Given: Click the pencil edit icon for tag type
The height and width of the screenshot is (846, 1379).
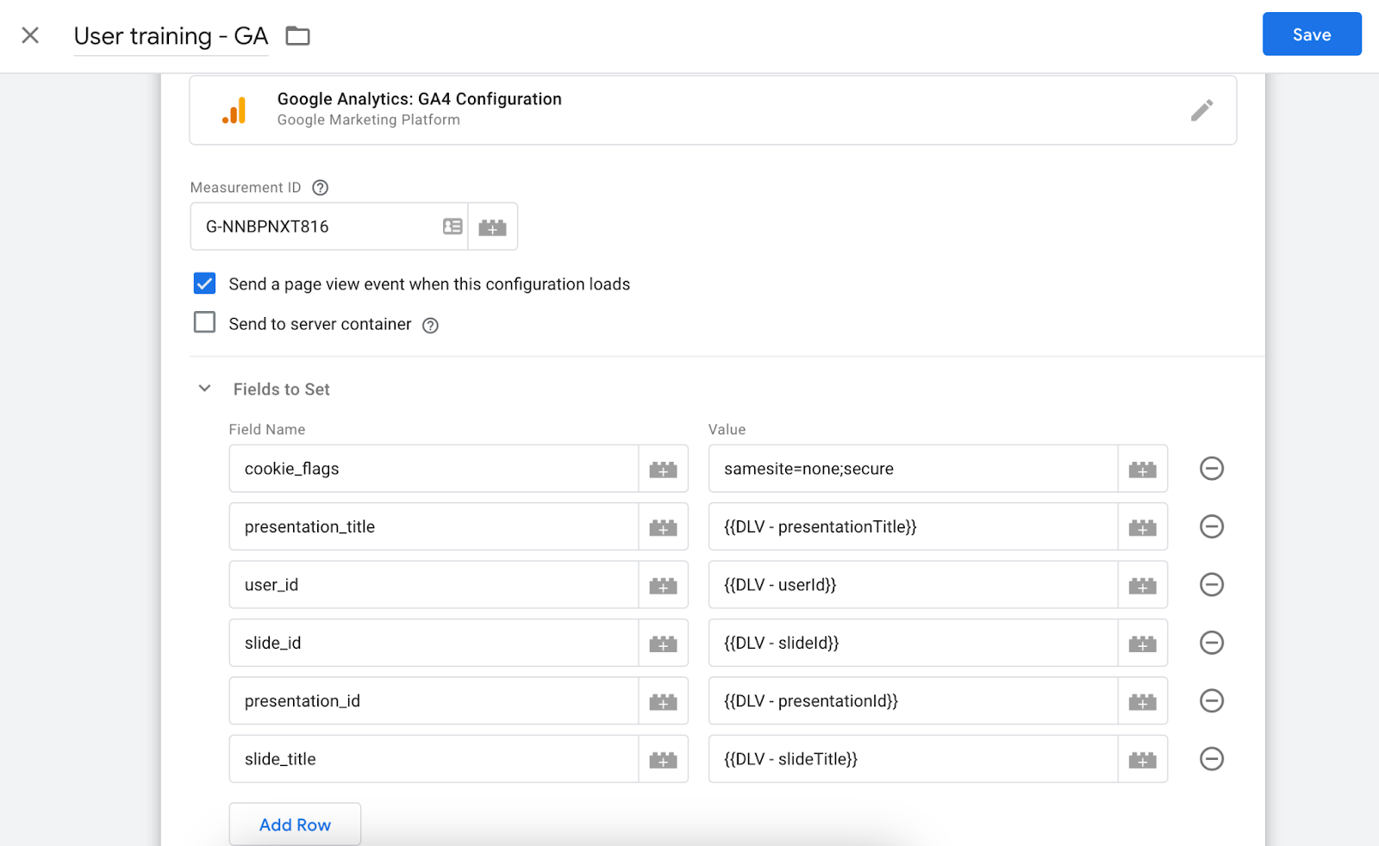Looking at the screenshot, I should point(1201,110).
